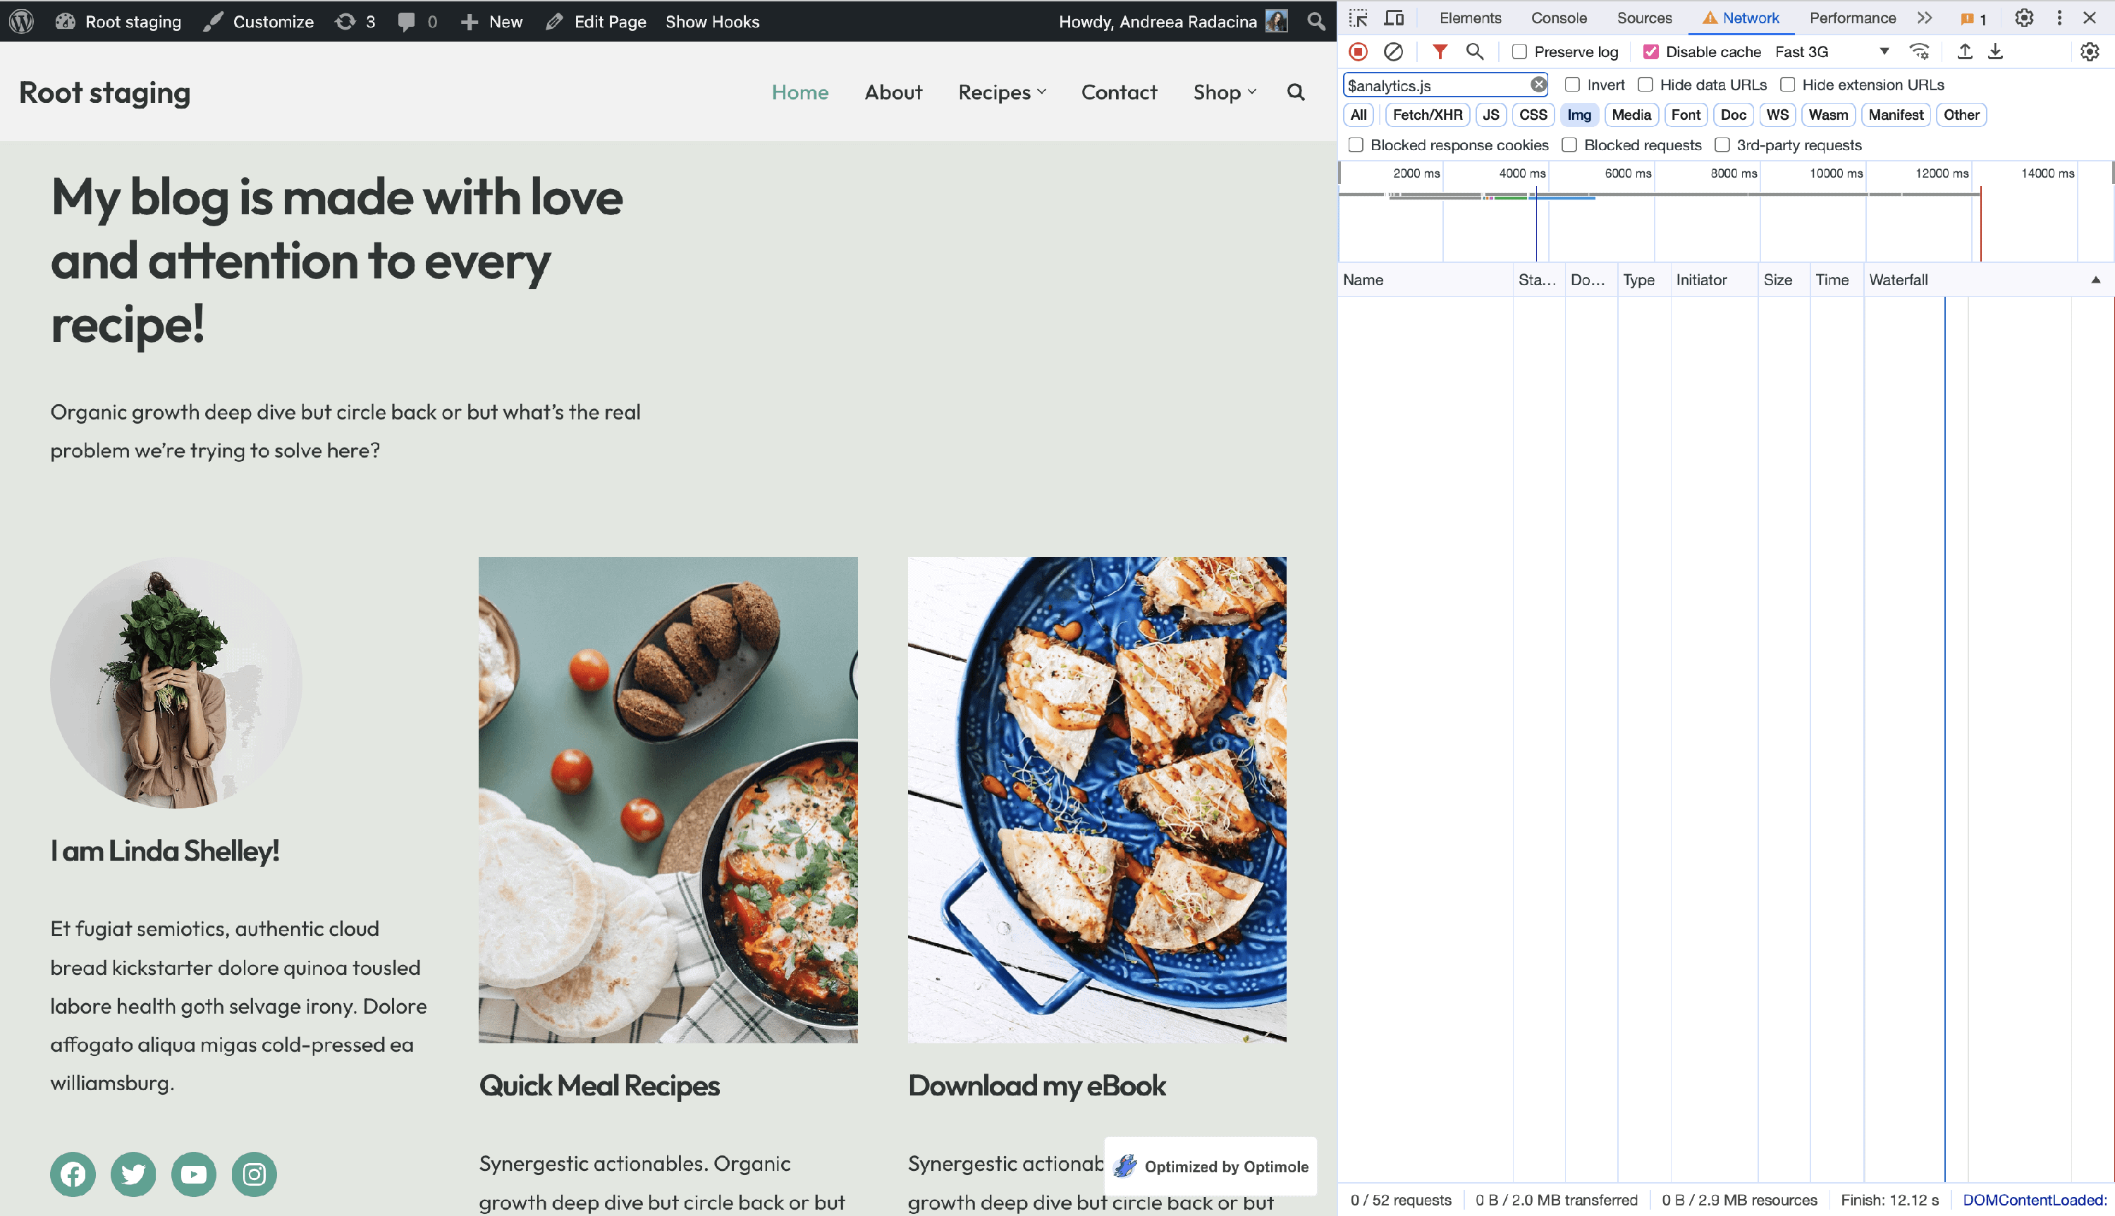Open network conditions wifi icon

tap(1919, 51)
